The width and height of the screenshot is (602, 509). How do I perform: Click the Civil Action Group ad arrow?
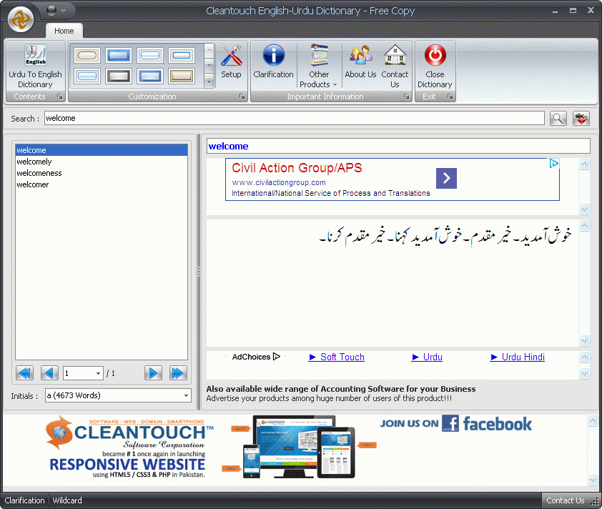click(446, 178)
